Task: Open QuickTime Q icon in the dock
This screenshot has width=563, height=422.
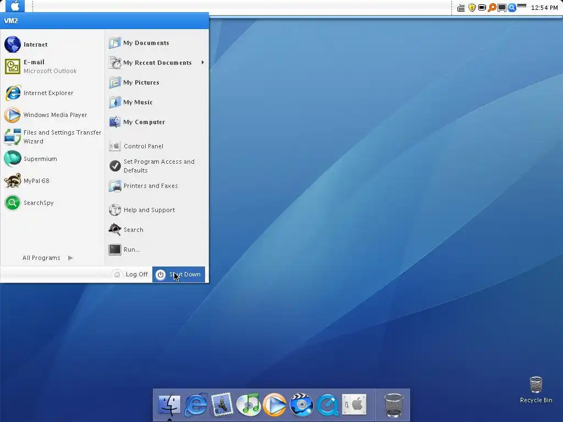Action: [328, 404]
